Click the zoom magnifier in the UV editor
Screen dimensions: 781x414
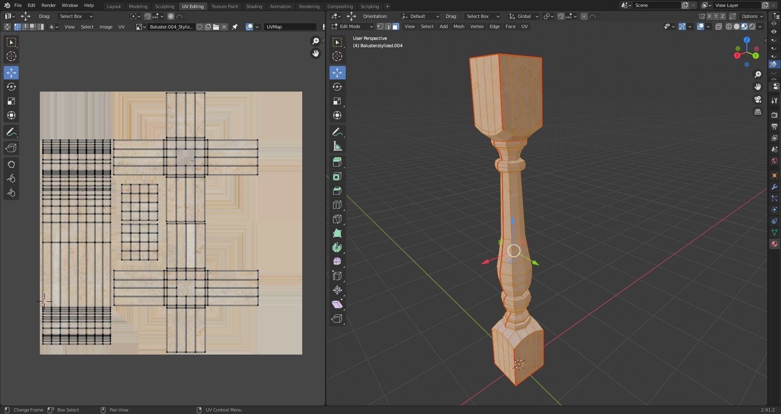tap(315, 41)
